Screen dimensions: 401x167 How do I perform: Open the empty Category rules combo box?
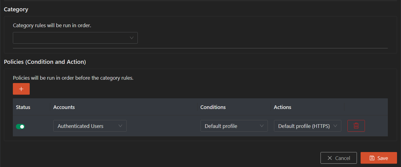(75, 38)
